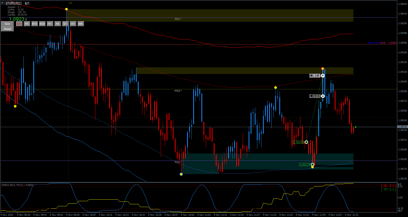Viewport: 408px width, 217px height.
Task: Click the Size button
Action: pos(7,24)
